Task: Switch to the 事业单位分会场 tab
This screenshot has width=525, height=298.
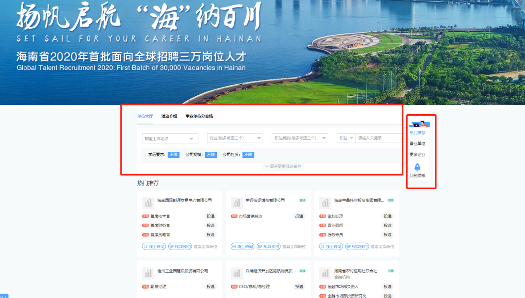Action: [199, 117]
